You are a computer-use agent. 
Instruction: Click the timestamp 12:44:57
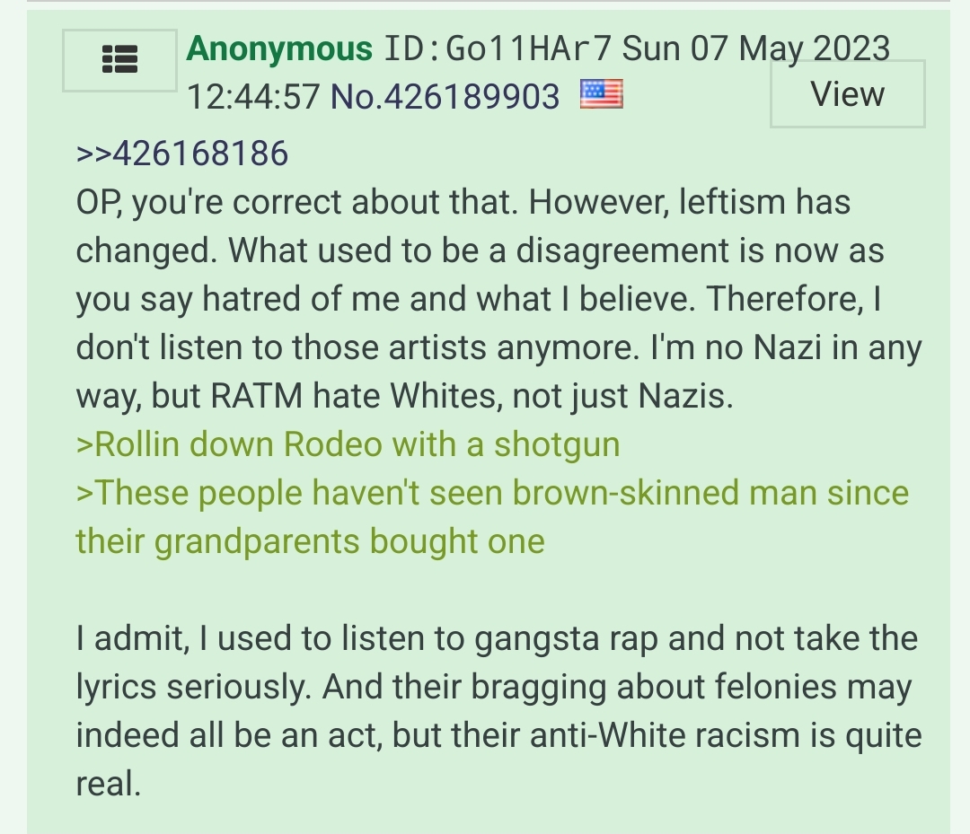pyautogui.click(x=253, y=96)
